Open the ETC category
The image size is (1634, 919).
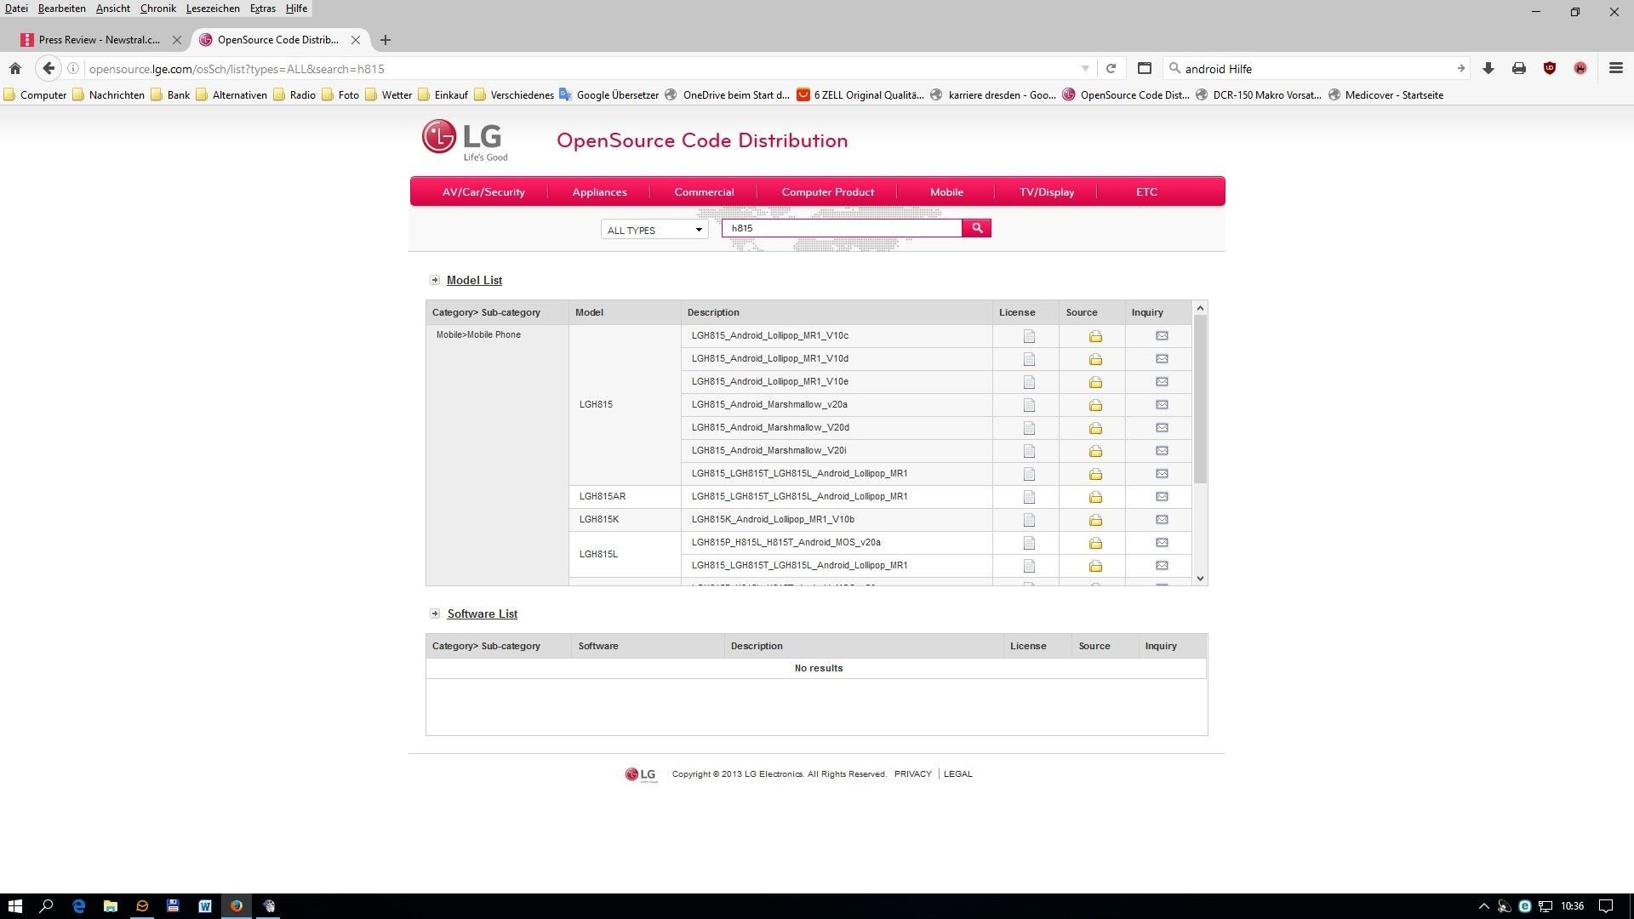click(1146, 192)
